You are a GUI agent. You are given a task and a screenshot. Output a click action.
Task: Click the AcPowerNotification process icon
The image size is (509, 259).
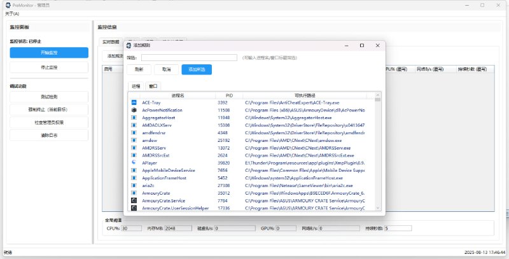(134, 110)
